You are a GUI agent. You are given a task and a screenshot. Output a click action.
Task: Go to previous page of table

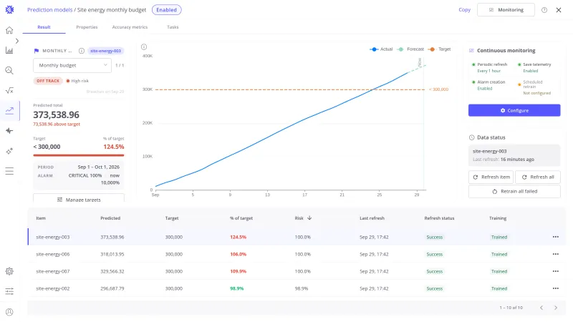tap(541, 308)
